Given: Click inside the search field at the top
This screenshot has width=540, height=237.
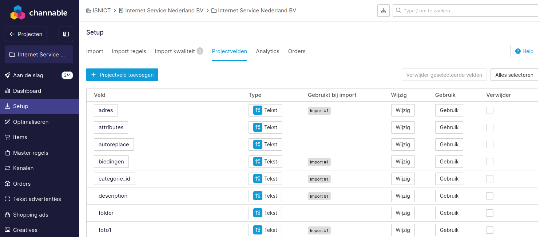Looking at the screenshot, I should [x=455, y=10].
